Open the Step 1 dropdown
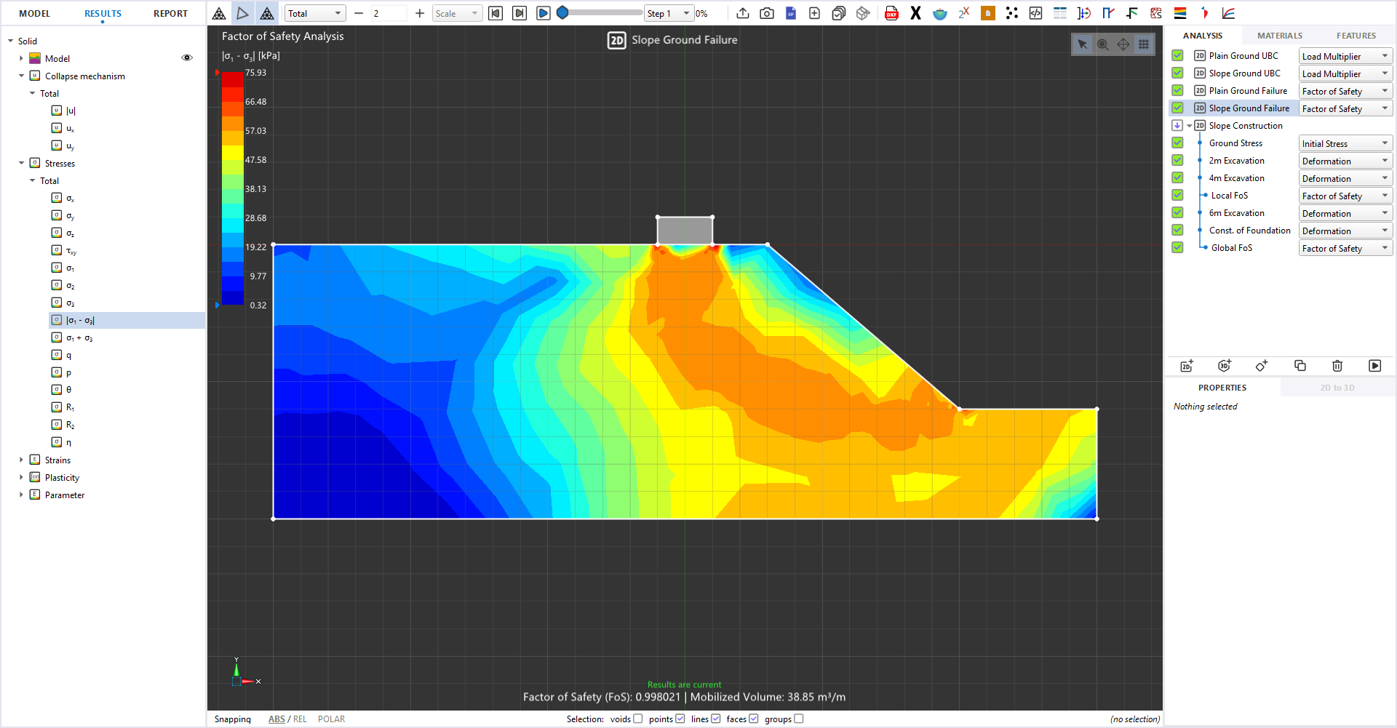 (x=669, y=13)
